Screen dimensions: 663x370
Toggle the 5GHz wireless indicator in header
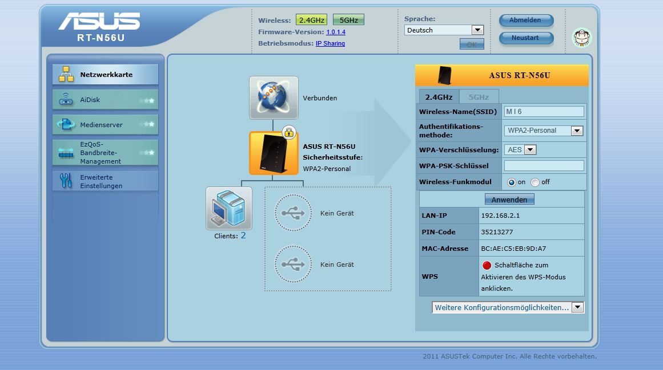[x=348, y=20]
